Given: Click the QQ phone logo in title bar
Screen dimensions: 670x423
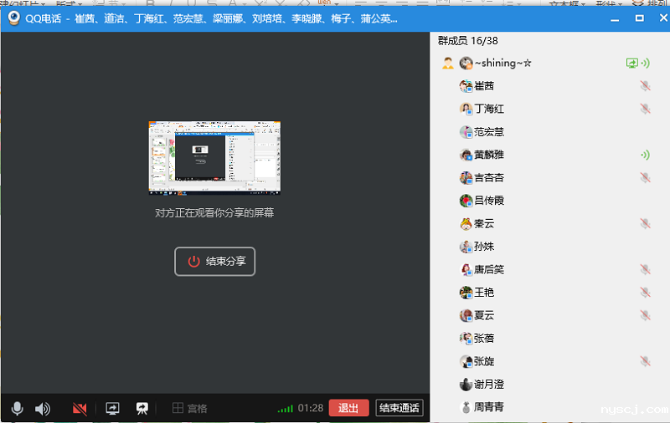Looking at the screenshot, I should coord(14,18).
